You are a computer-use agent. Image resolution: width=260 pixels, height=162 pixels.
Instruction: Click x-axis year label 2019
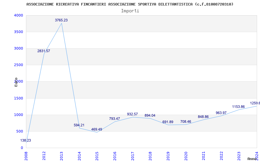(168, 156)
